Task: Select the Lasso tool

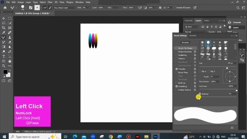Action: 3,23
